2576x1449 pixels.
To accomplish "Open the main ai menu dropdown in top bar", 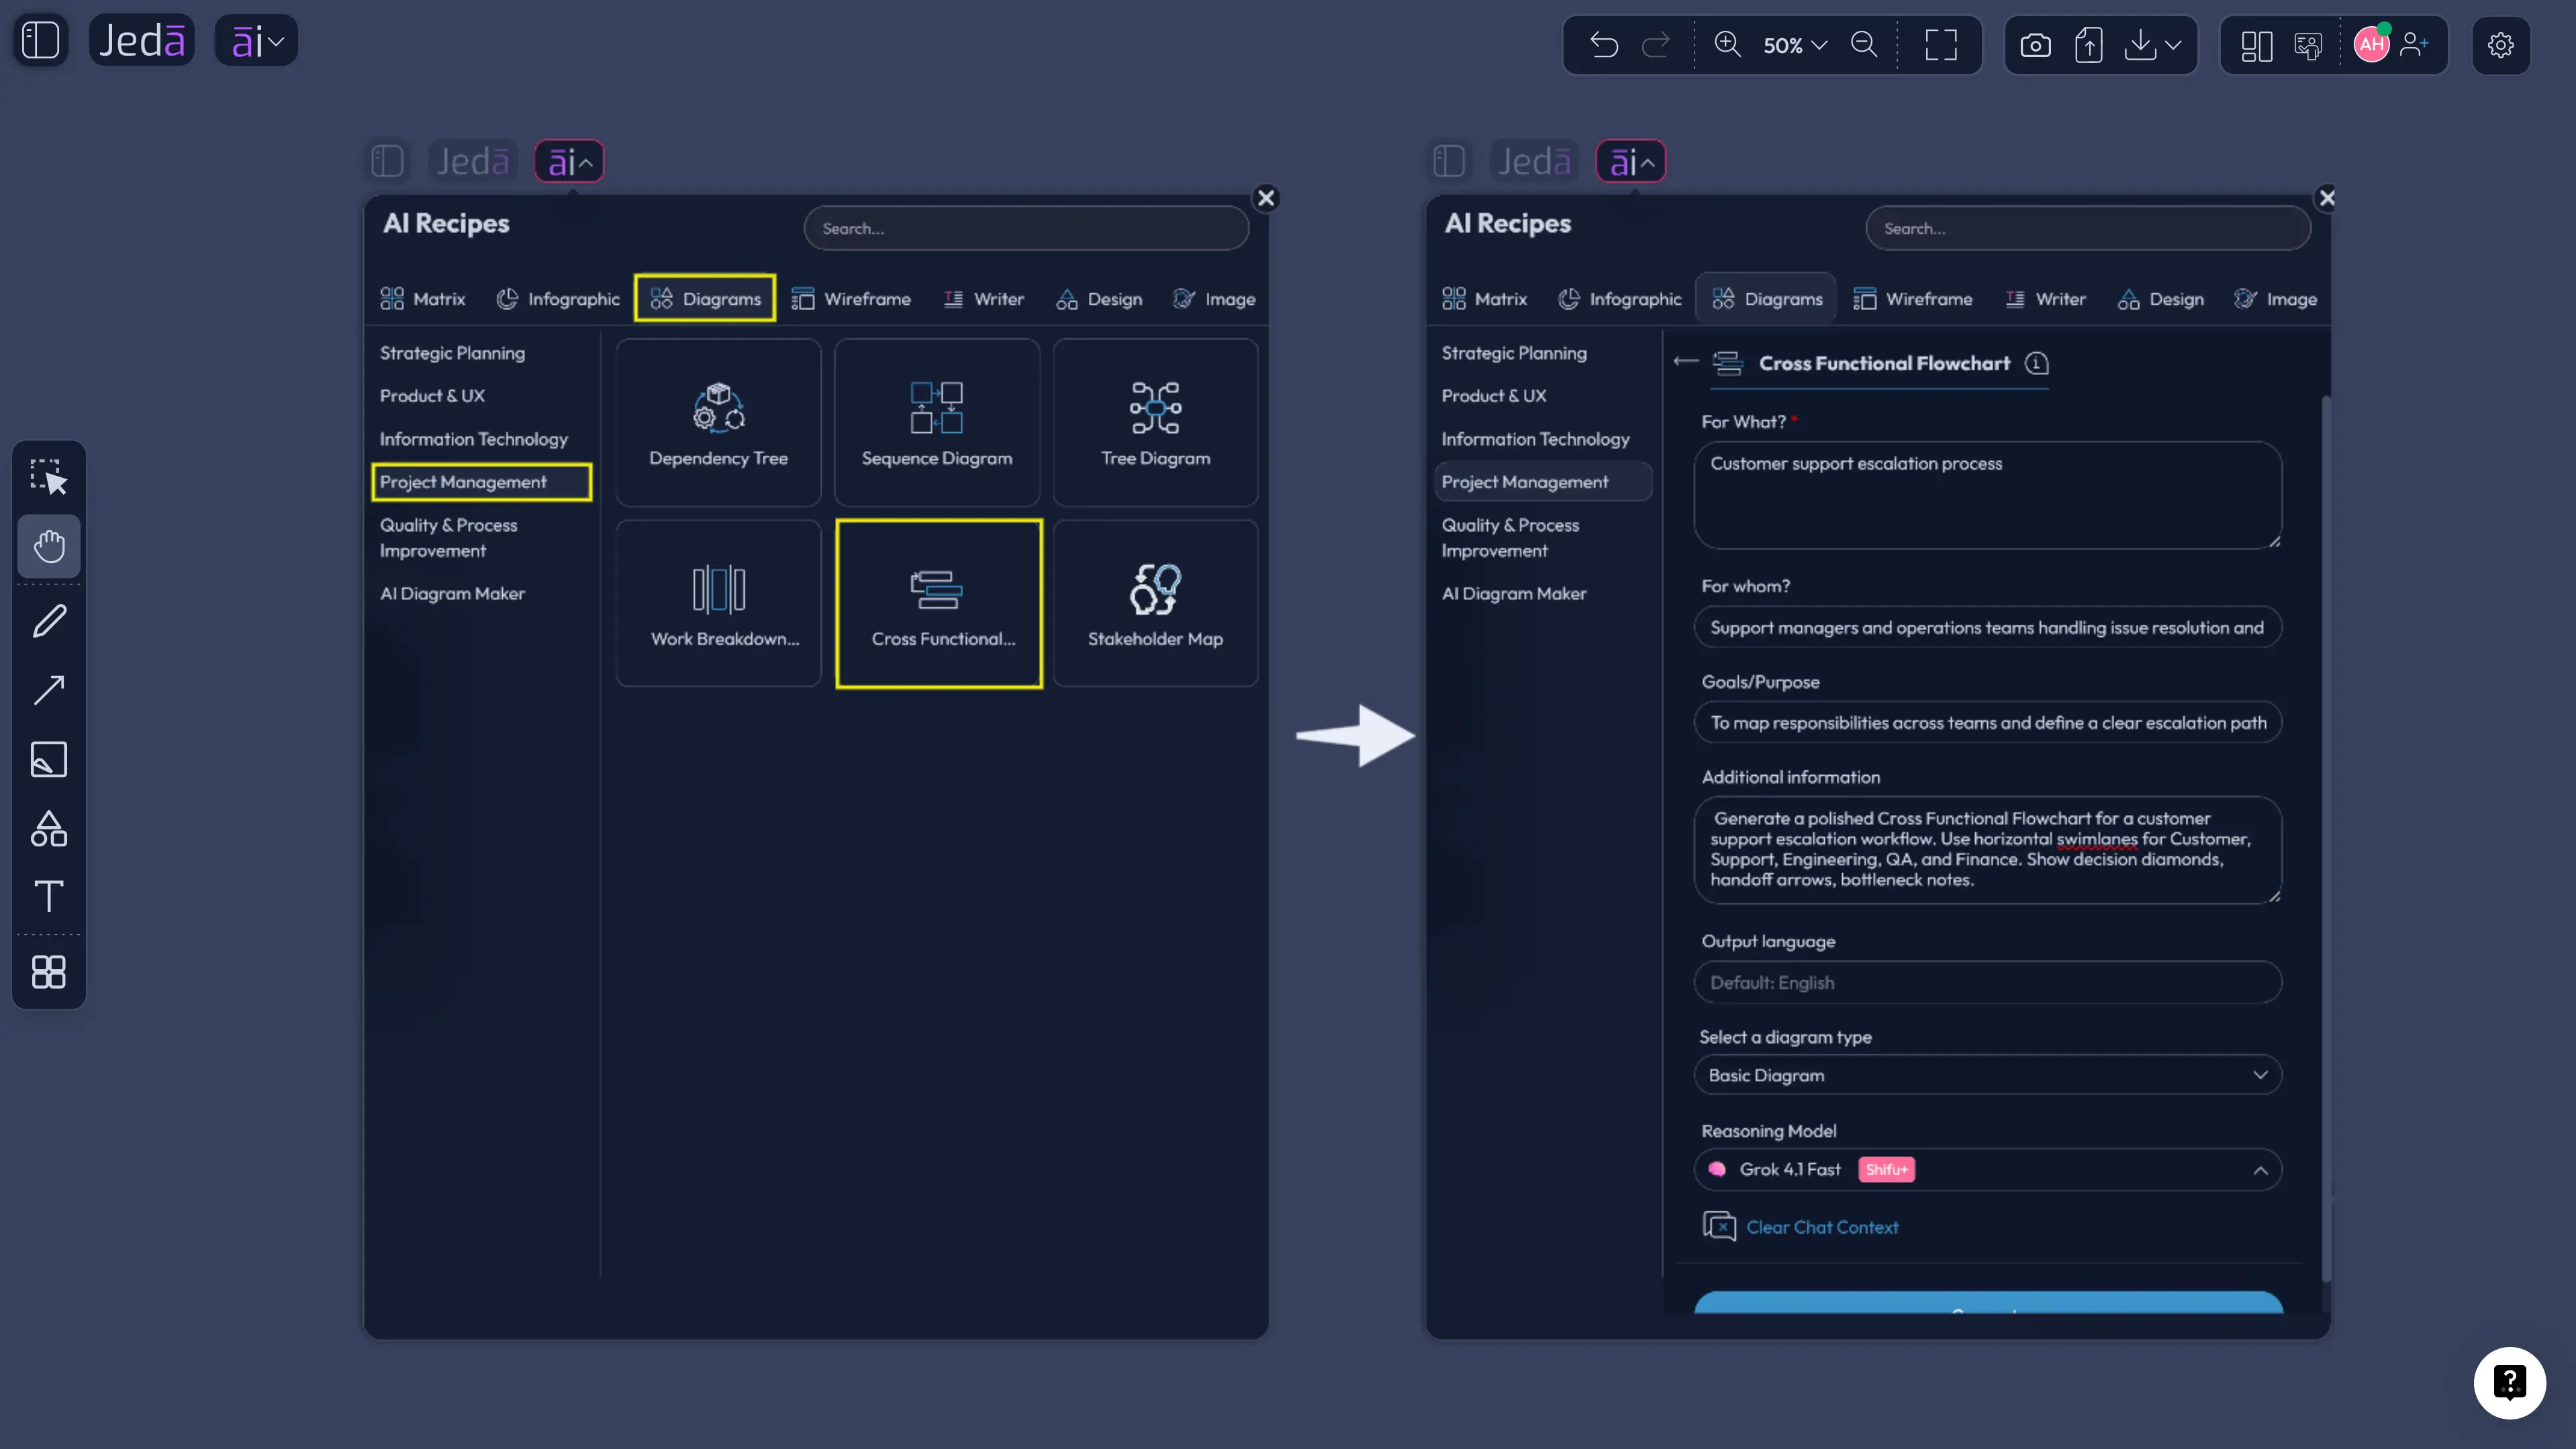I will (x=257, y=41).
